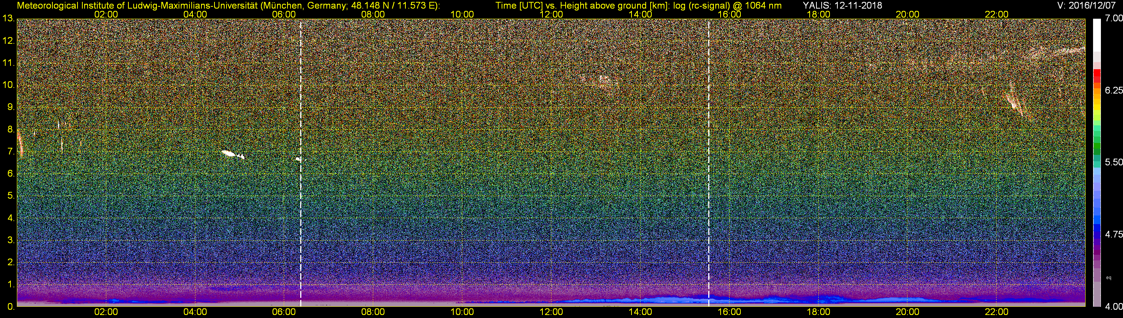
Task: Click the bottom axis '18:00' time label
Action: (x=818, y=312)
